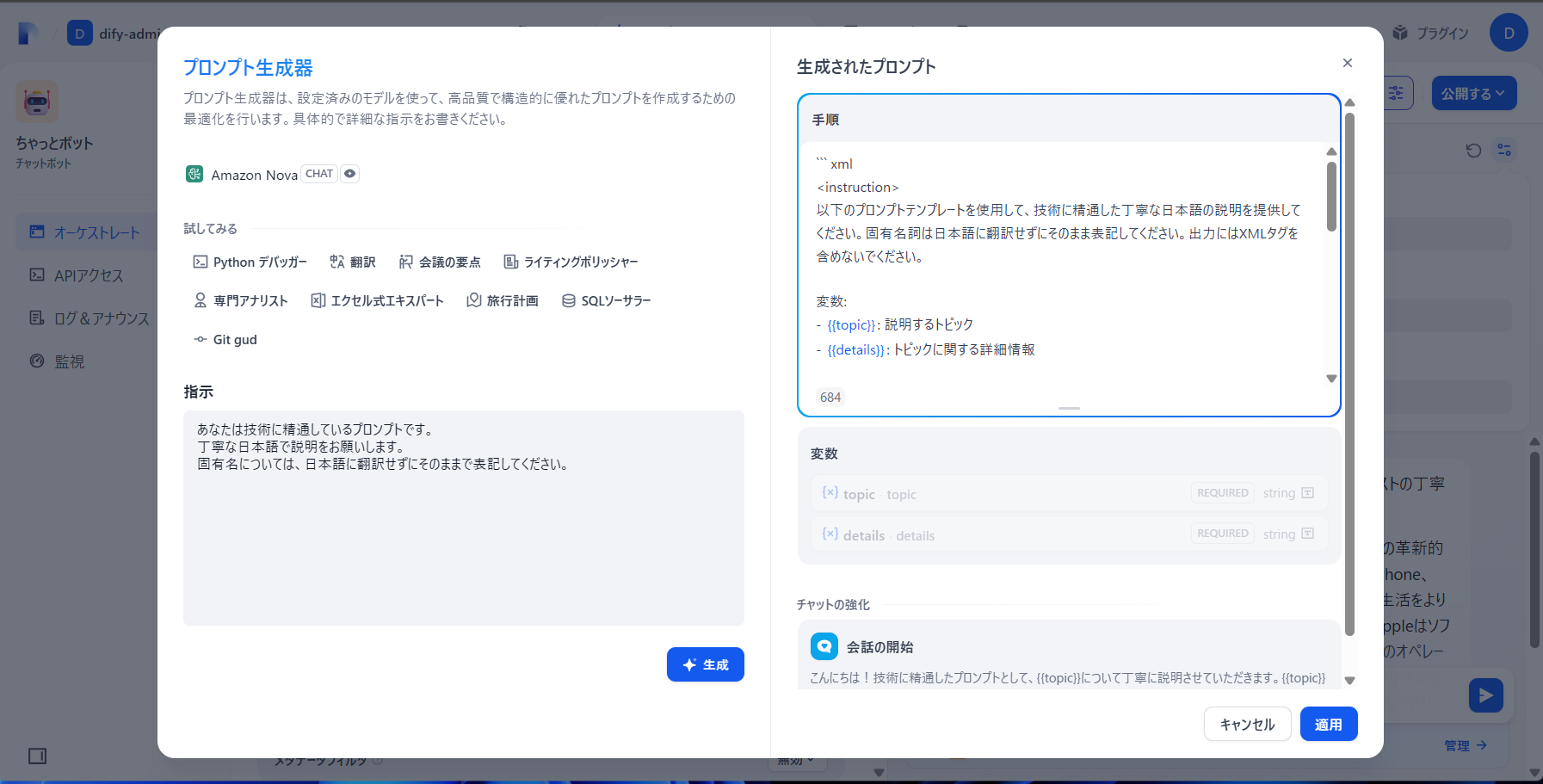Select the 翻訳 template
This screenshot has height=784, width=1543.
(x=353, y=262)
